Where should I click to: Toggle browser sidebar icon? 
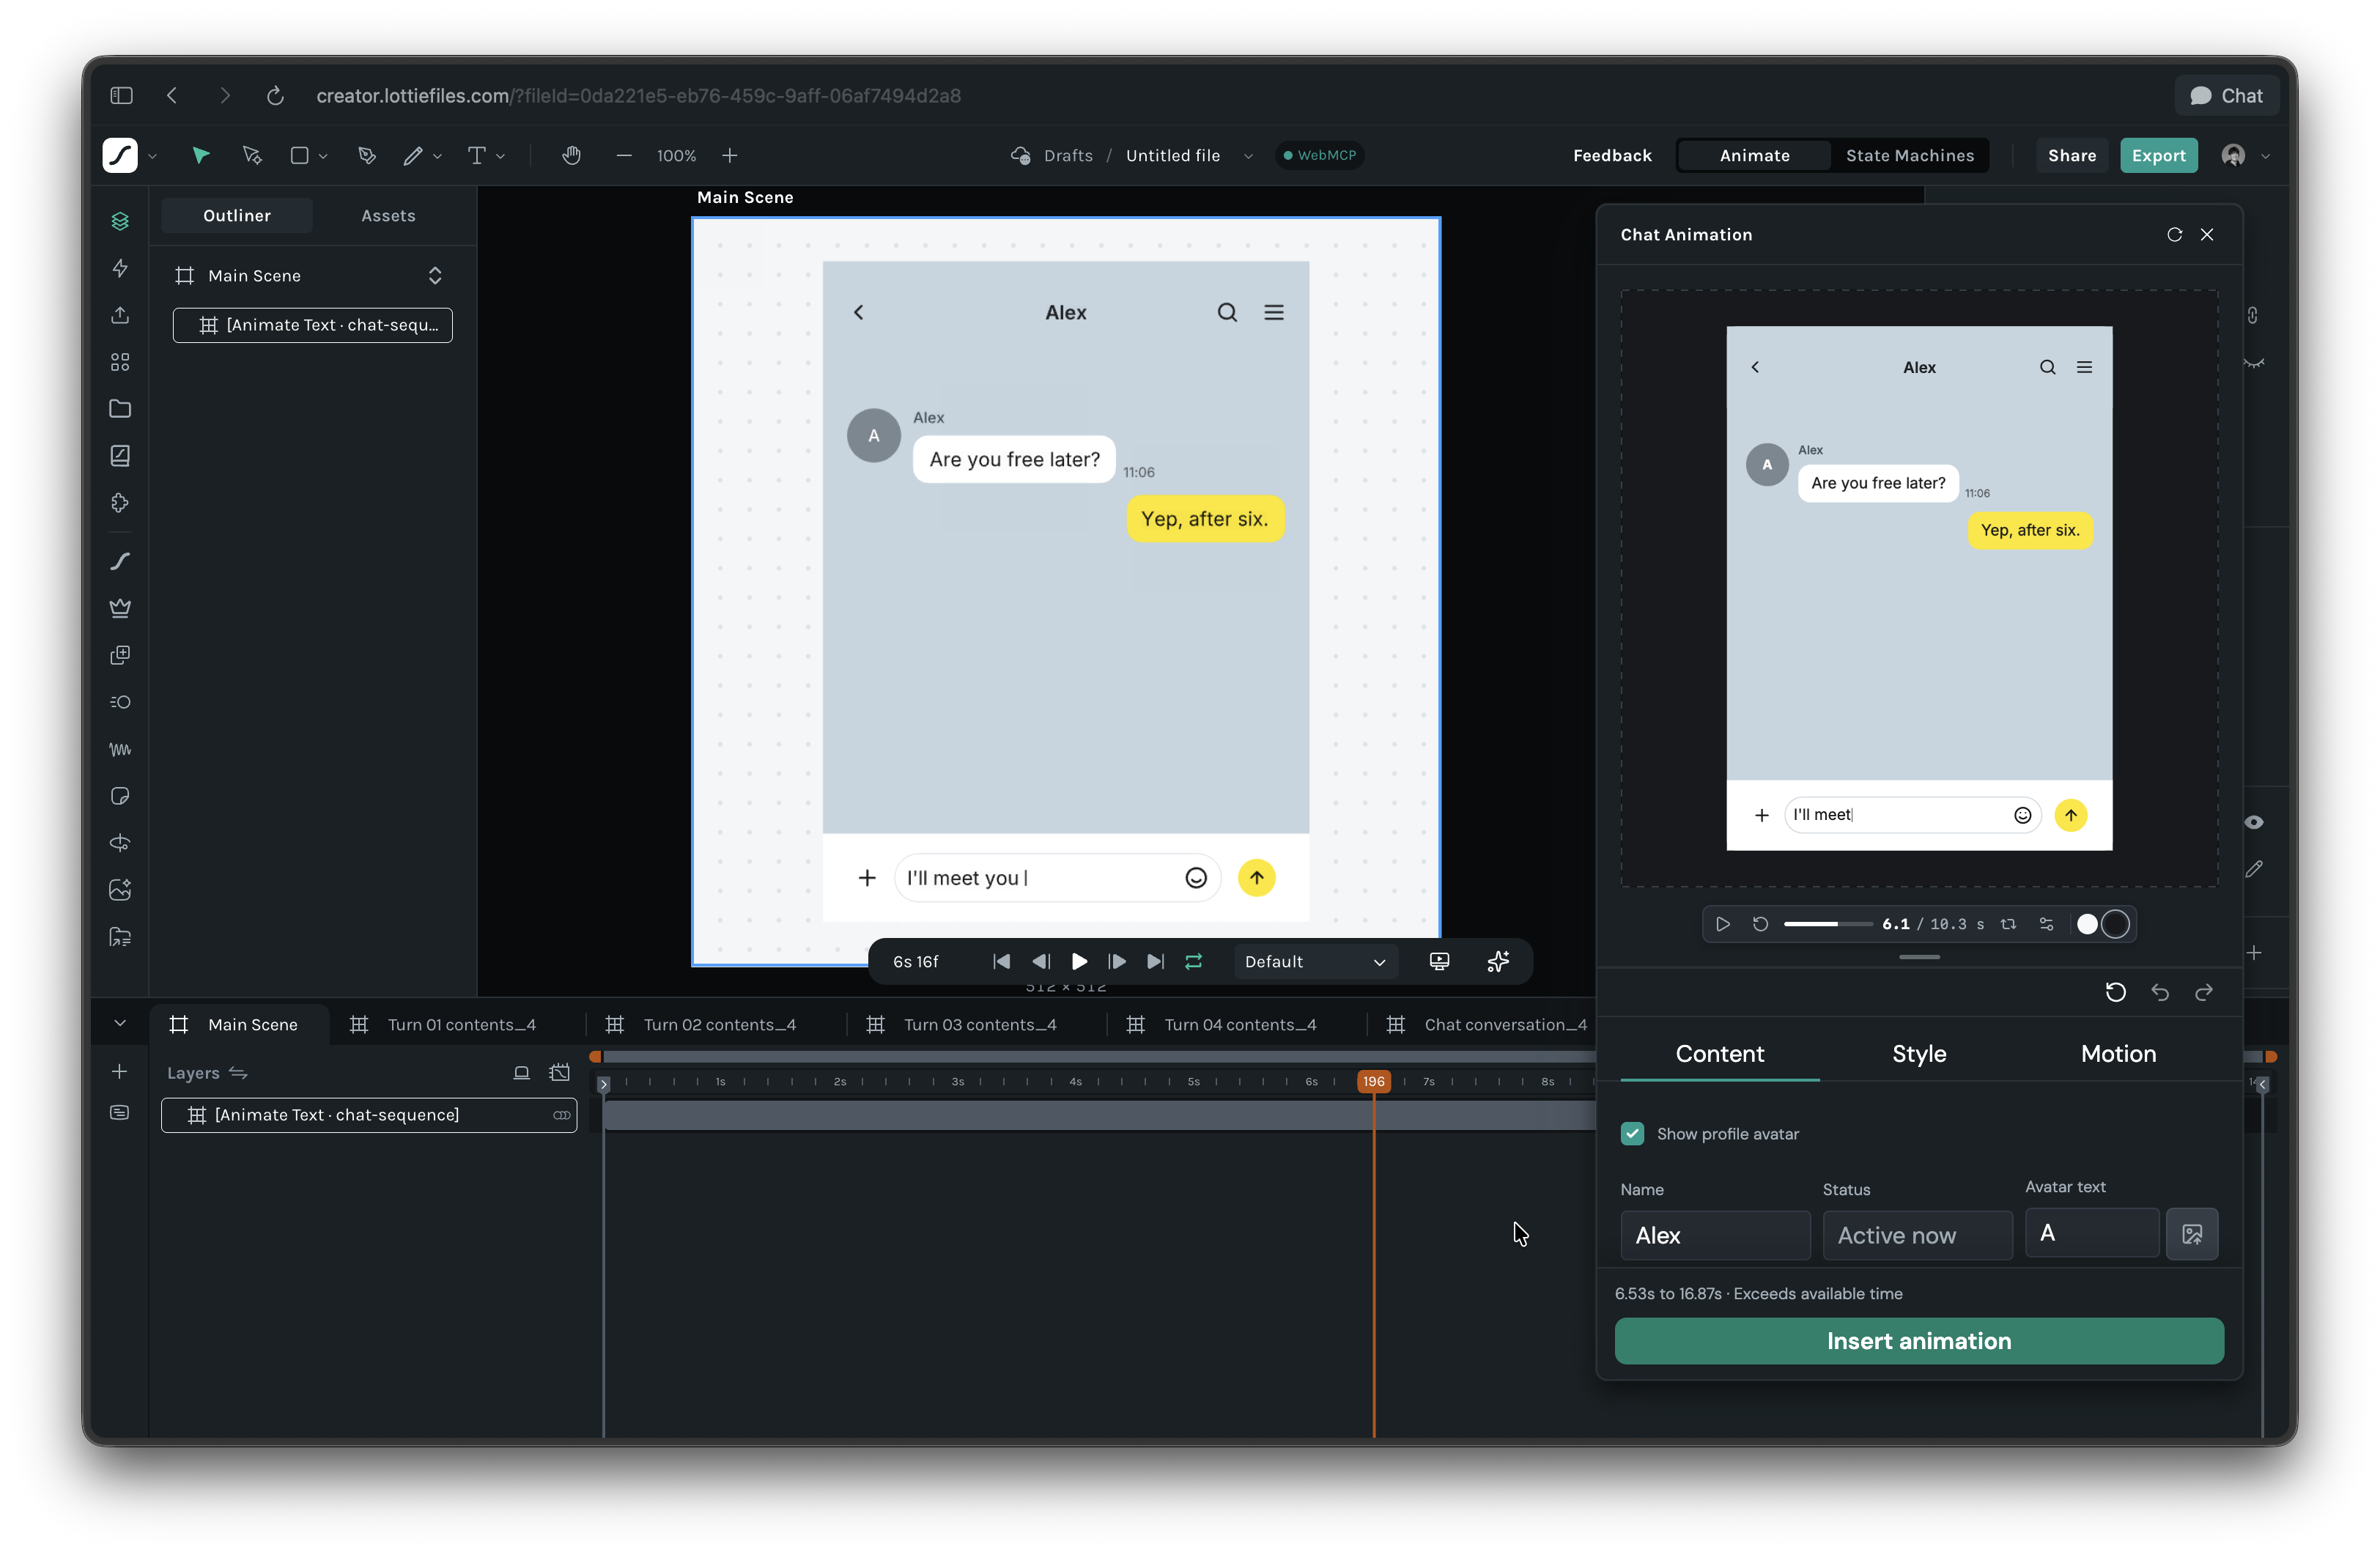coord(121,95)
